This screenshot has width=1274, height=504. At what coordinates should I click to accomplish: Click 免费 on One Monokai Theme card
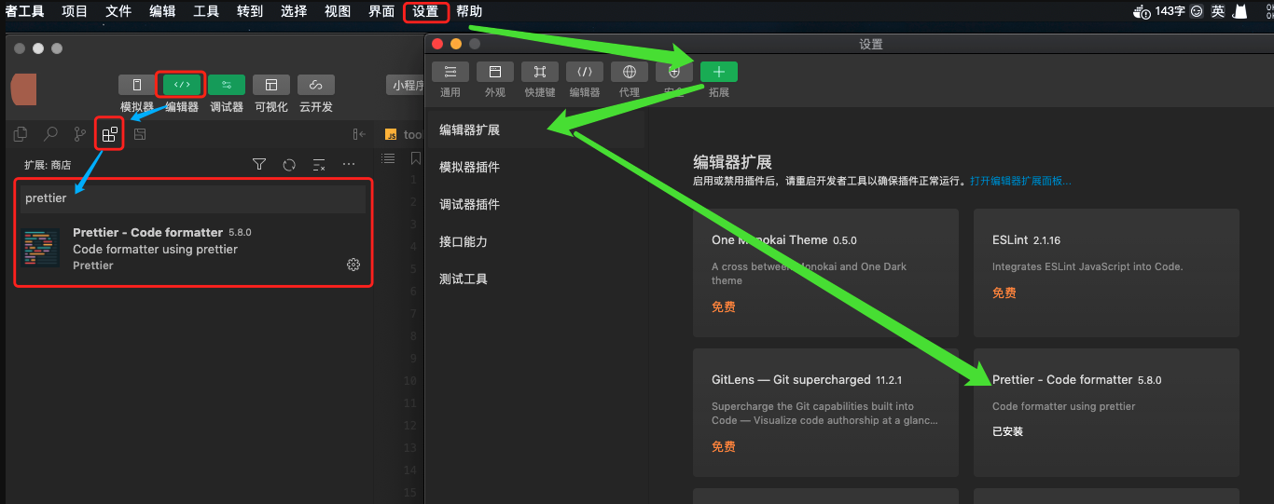click(724, 306)
